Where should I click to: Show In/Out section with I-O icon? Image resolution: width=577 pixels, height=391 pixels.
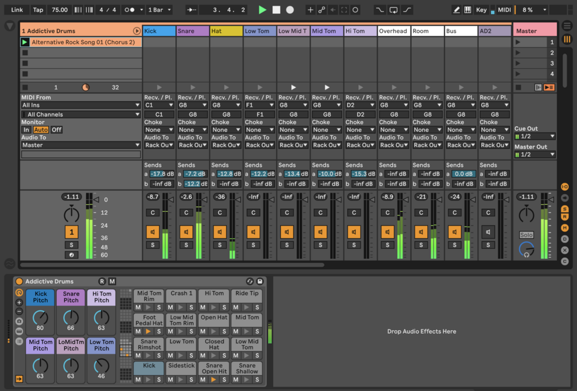coord(564,187)
